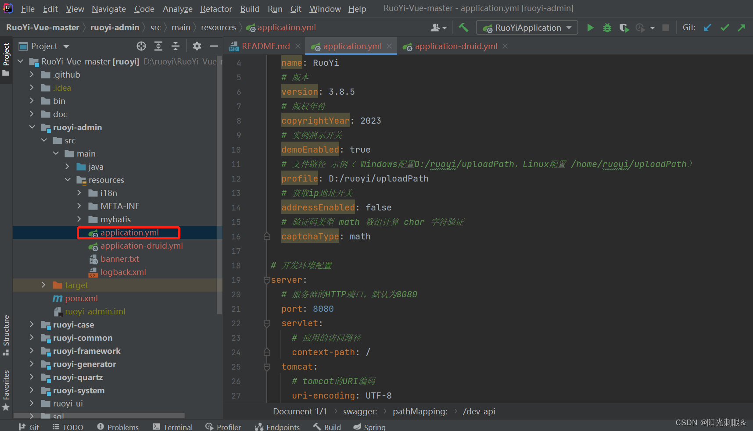Click ruoyi-admin in navigation breadcrumb
Viewport: 753px width, 431px height.
click(115, 28)
